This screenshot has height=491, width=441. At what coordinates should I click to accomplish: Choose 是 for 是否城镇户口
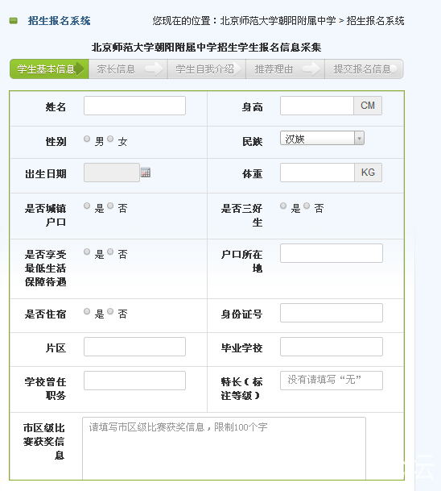(x=87, y=206)
